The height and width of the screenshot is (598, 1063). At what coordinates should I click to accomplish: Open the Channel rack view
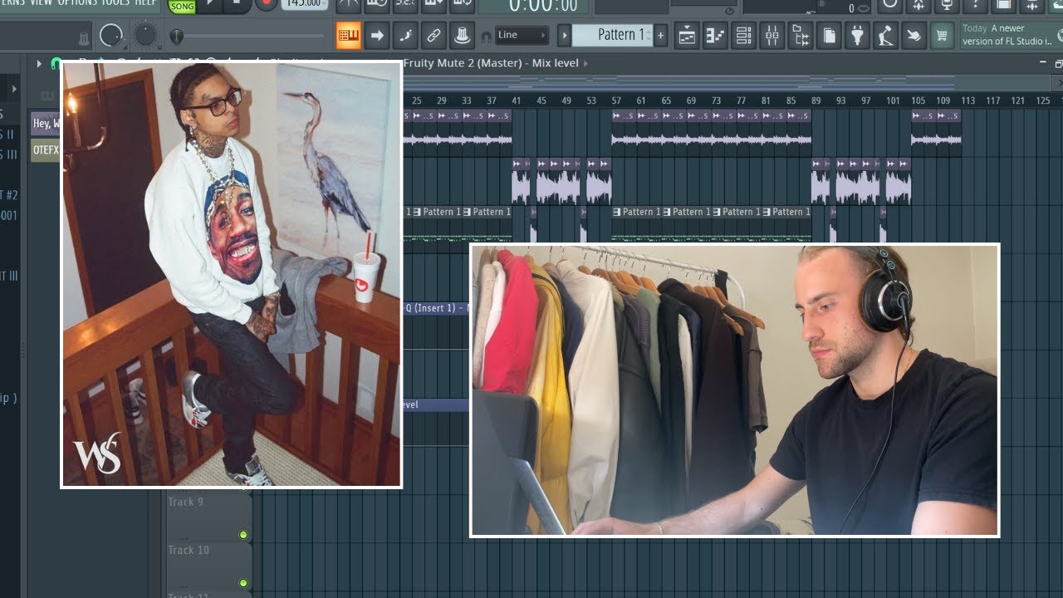[743, 36]
